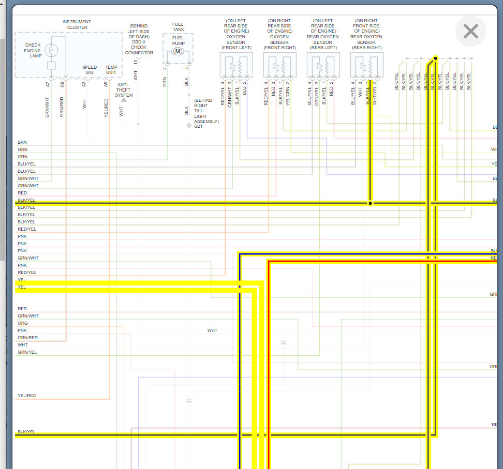
Task: Click the fuel pump motor symbol
Action: (x=177, y=51)
